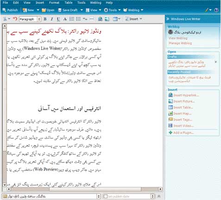221x200 pixels.
Task: Click the vertical scrollbar up arrow
Action: [x=5, y=26]
